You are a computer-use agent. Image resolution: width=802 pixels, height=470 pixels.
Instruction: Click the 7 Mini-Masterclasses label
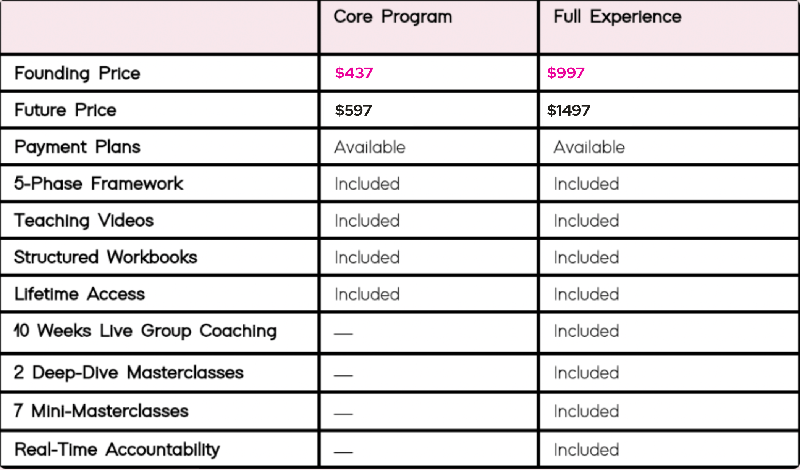pyautogui.click(x=101, y=411)
